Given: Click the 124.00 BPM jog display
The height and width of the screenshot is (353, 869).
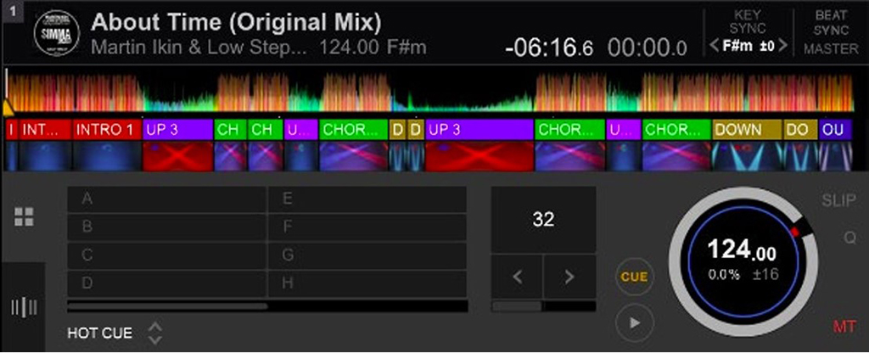Looking at the screenshot, I should [742, 250].
